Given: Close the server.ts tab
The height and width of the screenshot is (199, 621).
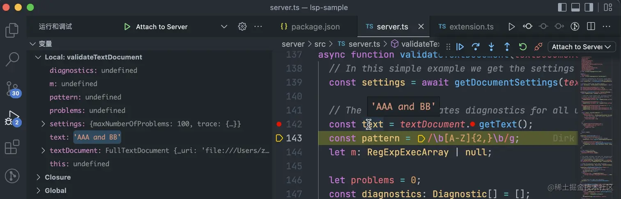Looking at the screenshot, I should (x=421, y=27).
